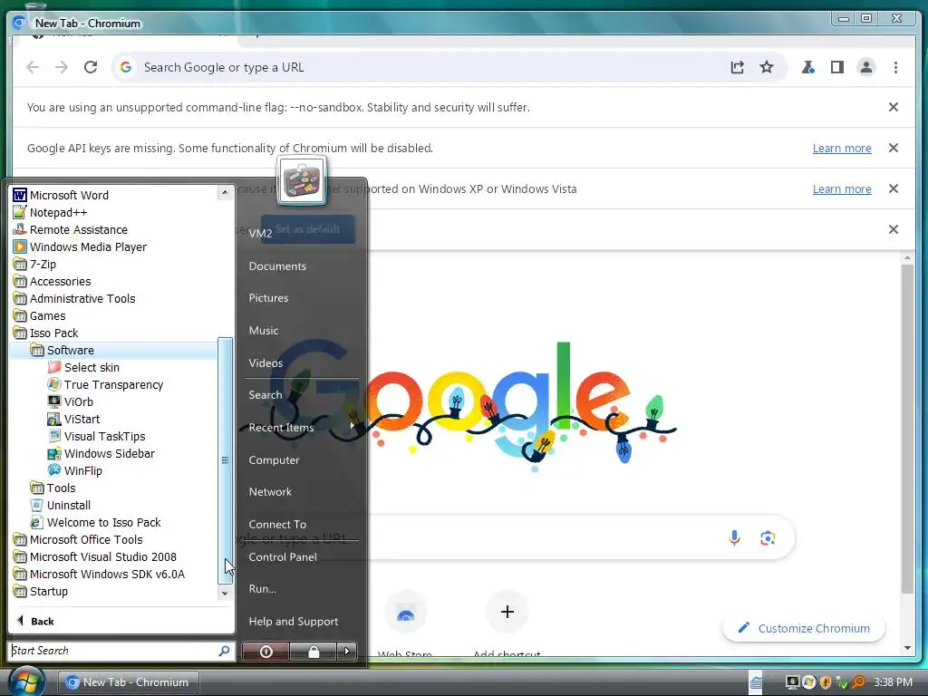Screen dimensions: 928x696
Task: Open the Web Store shortcut tile
Action: (x=405, y=612)
